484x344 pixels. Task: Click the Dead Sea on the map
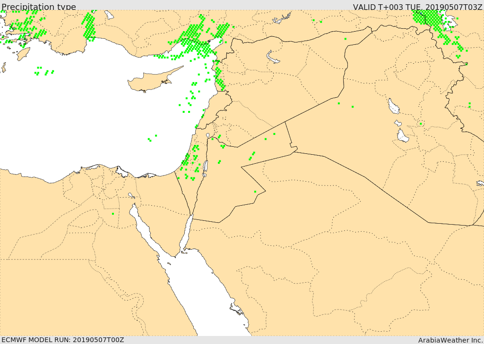(x=205, y=168)
